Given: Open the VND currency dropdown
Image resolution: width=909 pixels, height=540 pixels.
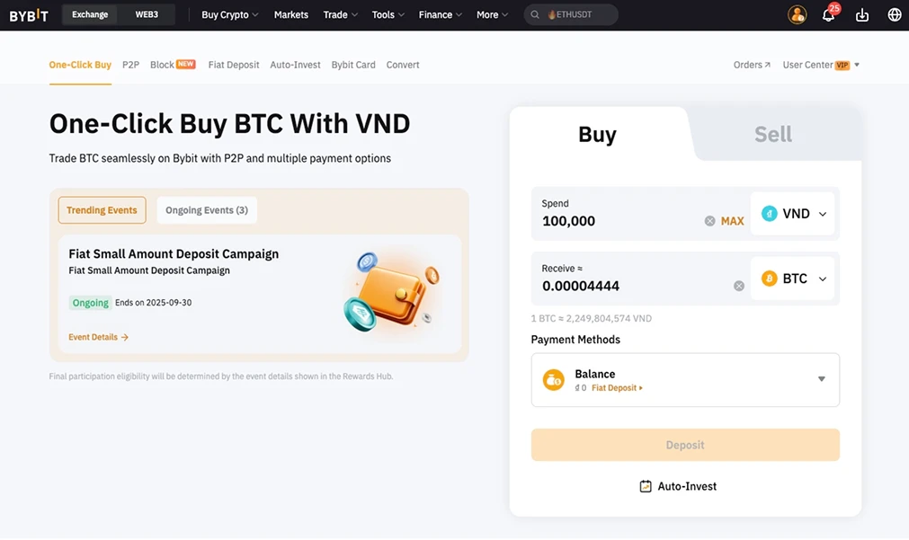Looking at the screenshot, I should [x=792, y=214].
